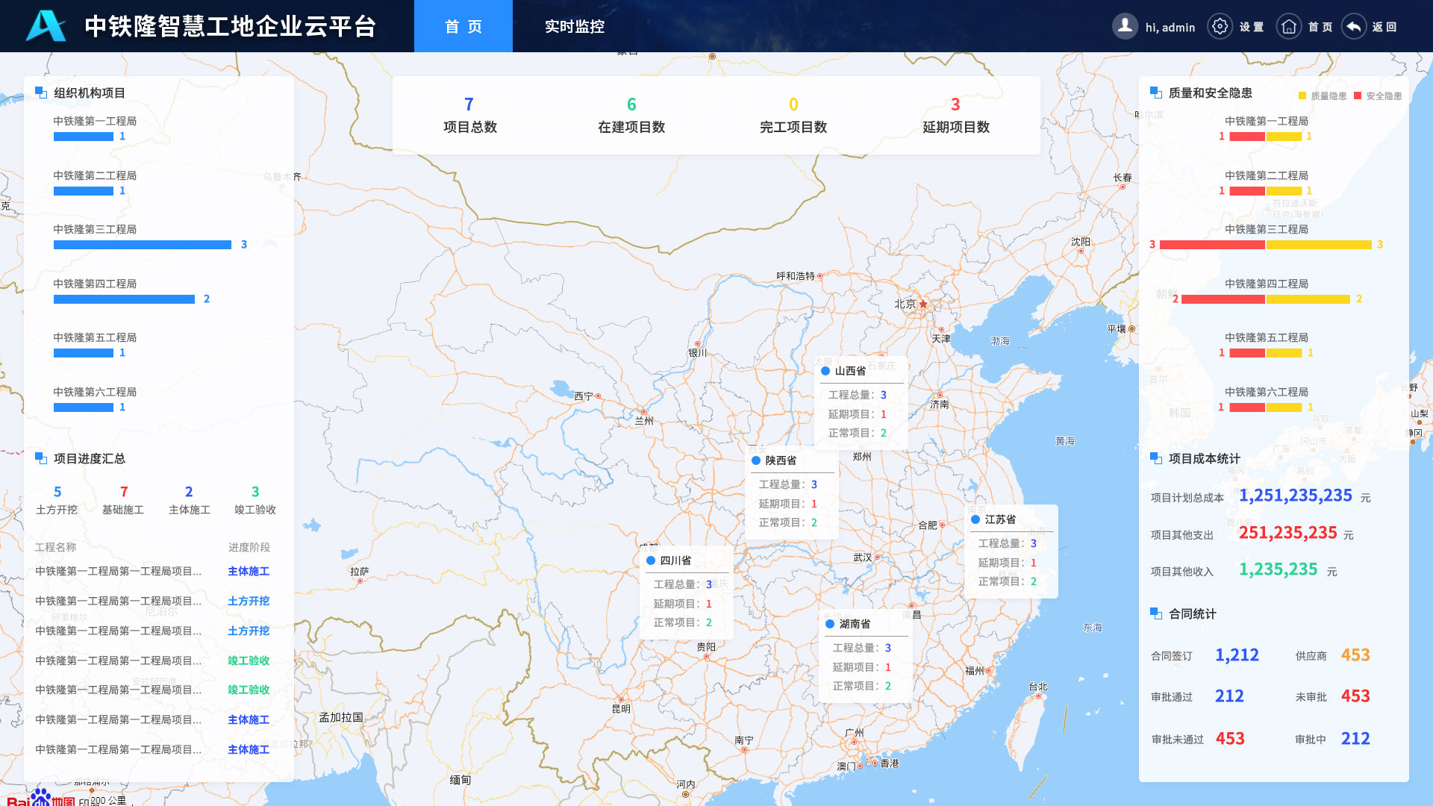The image size is (1433, 806).
Task: Click the 山西省 blue map marker dot
Action: tap(825, 371)
